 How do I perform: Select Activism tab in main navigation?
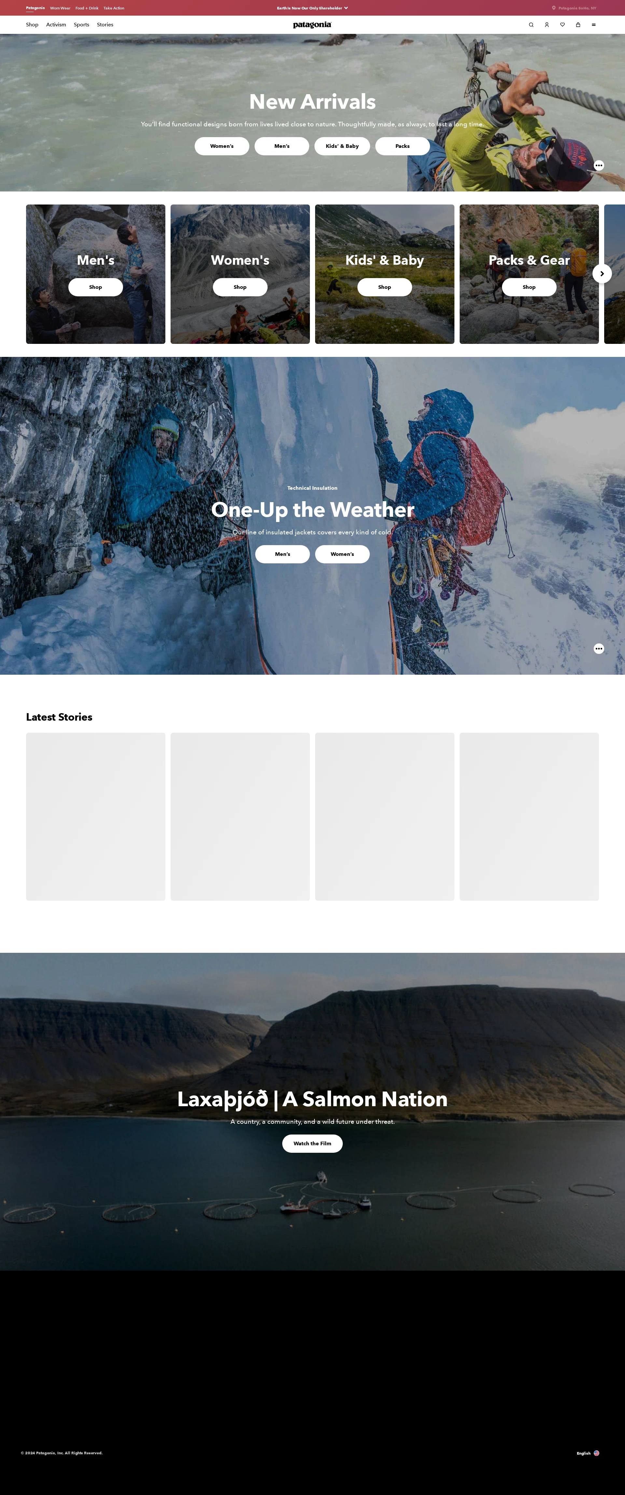pyautogui.click(x=55, y=24)
